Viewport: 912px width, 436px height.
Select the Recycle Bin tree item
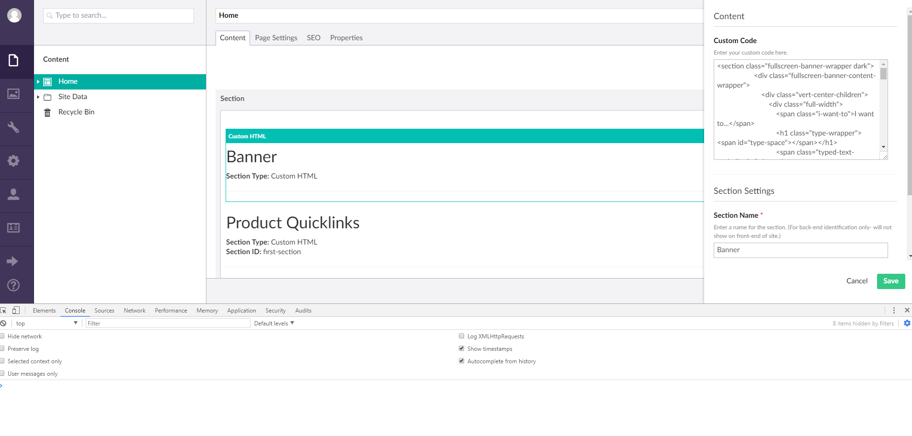[120, 112]
